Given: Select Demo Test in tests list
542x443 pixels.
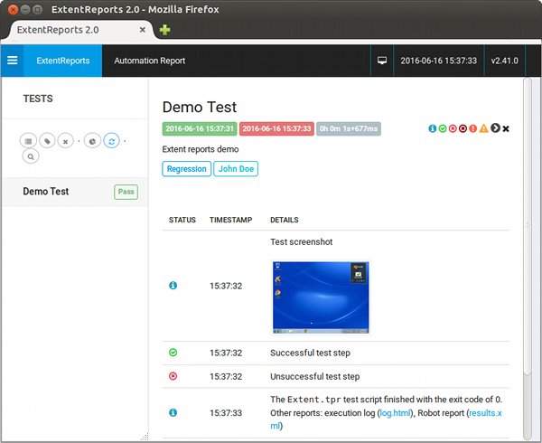Looking at the screenshot, I should click(x=46, y=192).
